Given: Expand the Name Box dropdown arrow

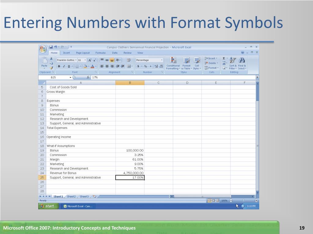Looking at the screenshot, I should point(71,77).
